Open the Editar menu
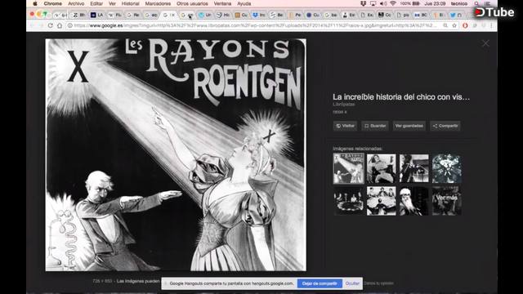This screenshot has height=294, width=523. click(96, 3)
